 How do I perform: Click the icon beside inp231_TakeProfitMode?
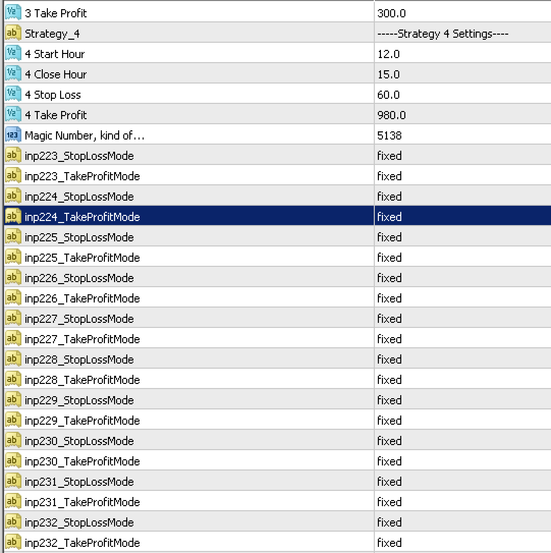point(13,502)
